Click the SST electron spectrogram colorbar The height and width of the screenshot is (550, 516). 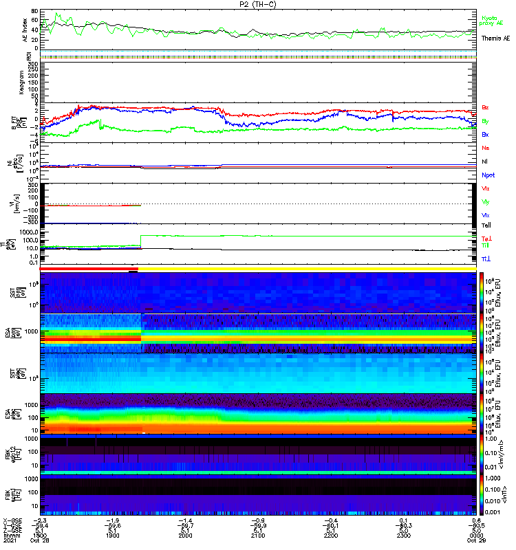tap(482, 373)
